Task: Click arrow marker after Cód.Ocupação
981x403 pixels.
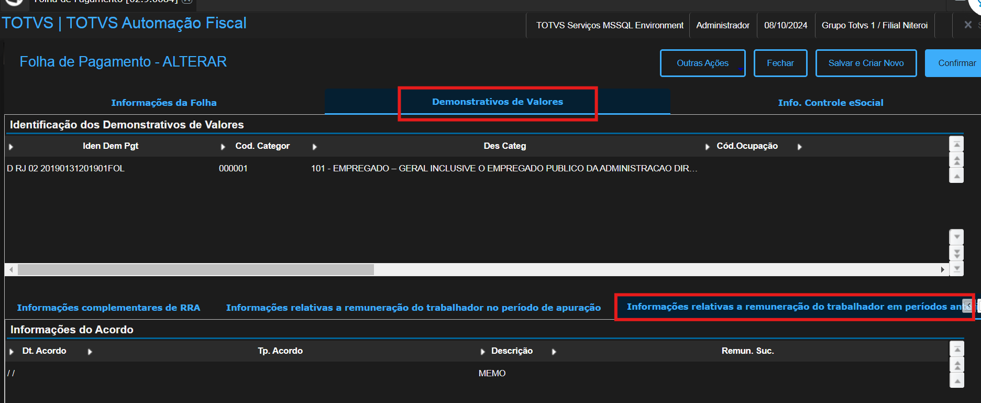Action: [x=799, y=147]
